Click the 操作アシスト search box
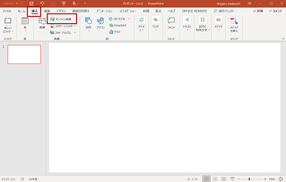This screenshot has width=286, height=182. tap(224, 11)
